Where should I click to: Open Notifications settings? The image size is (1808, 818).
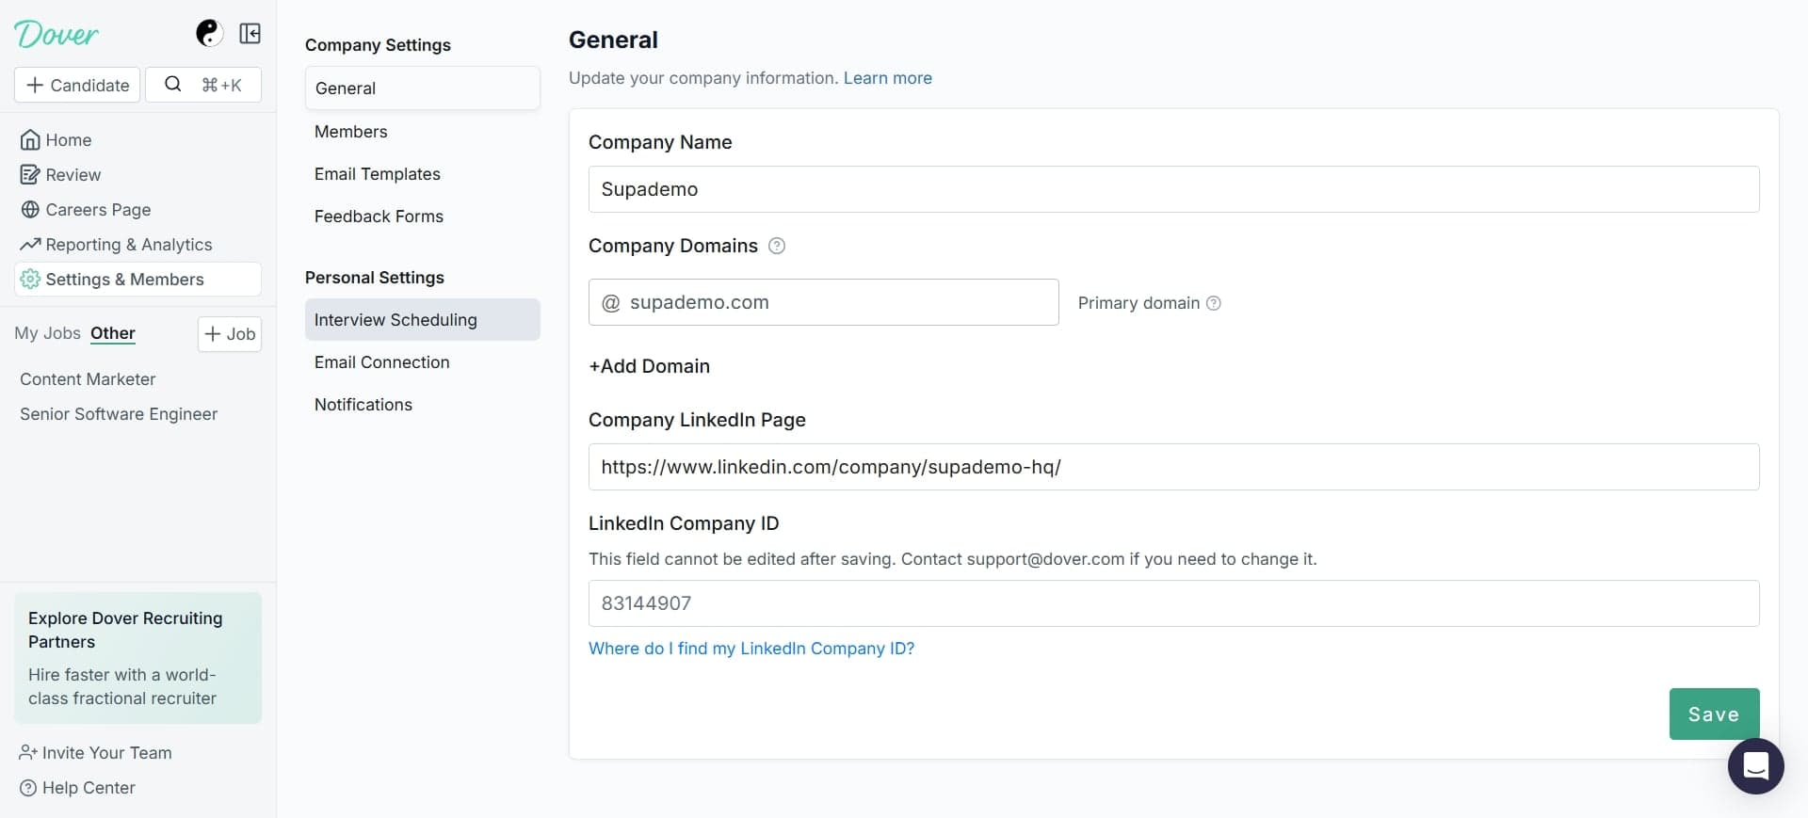(x=422, y=405)
